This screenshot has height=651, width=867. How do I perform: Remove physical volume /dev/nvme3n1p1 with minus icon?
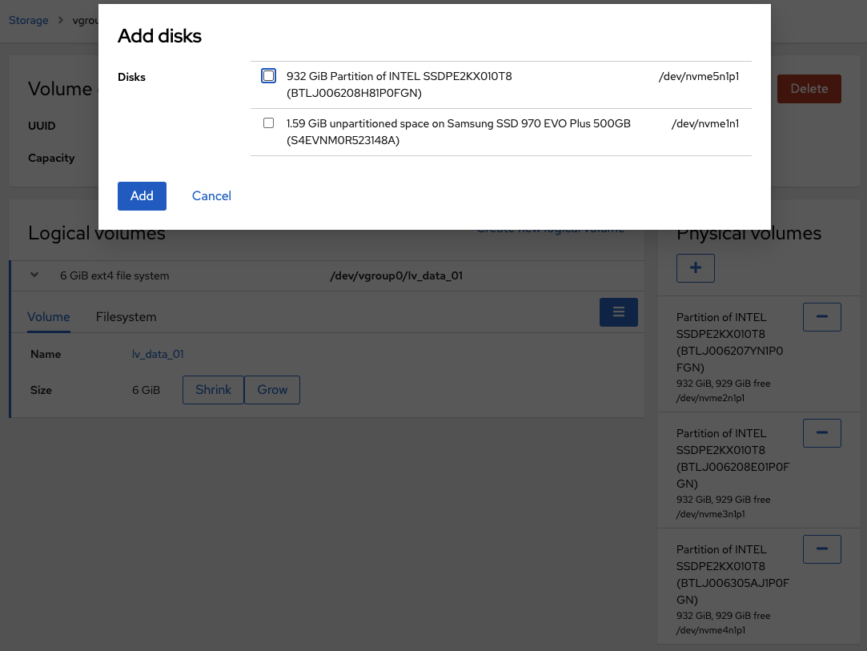click(821, 433)
